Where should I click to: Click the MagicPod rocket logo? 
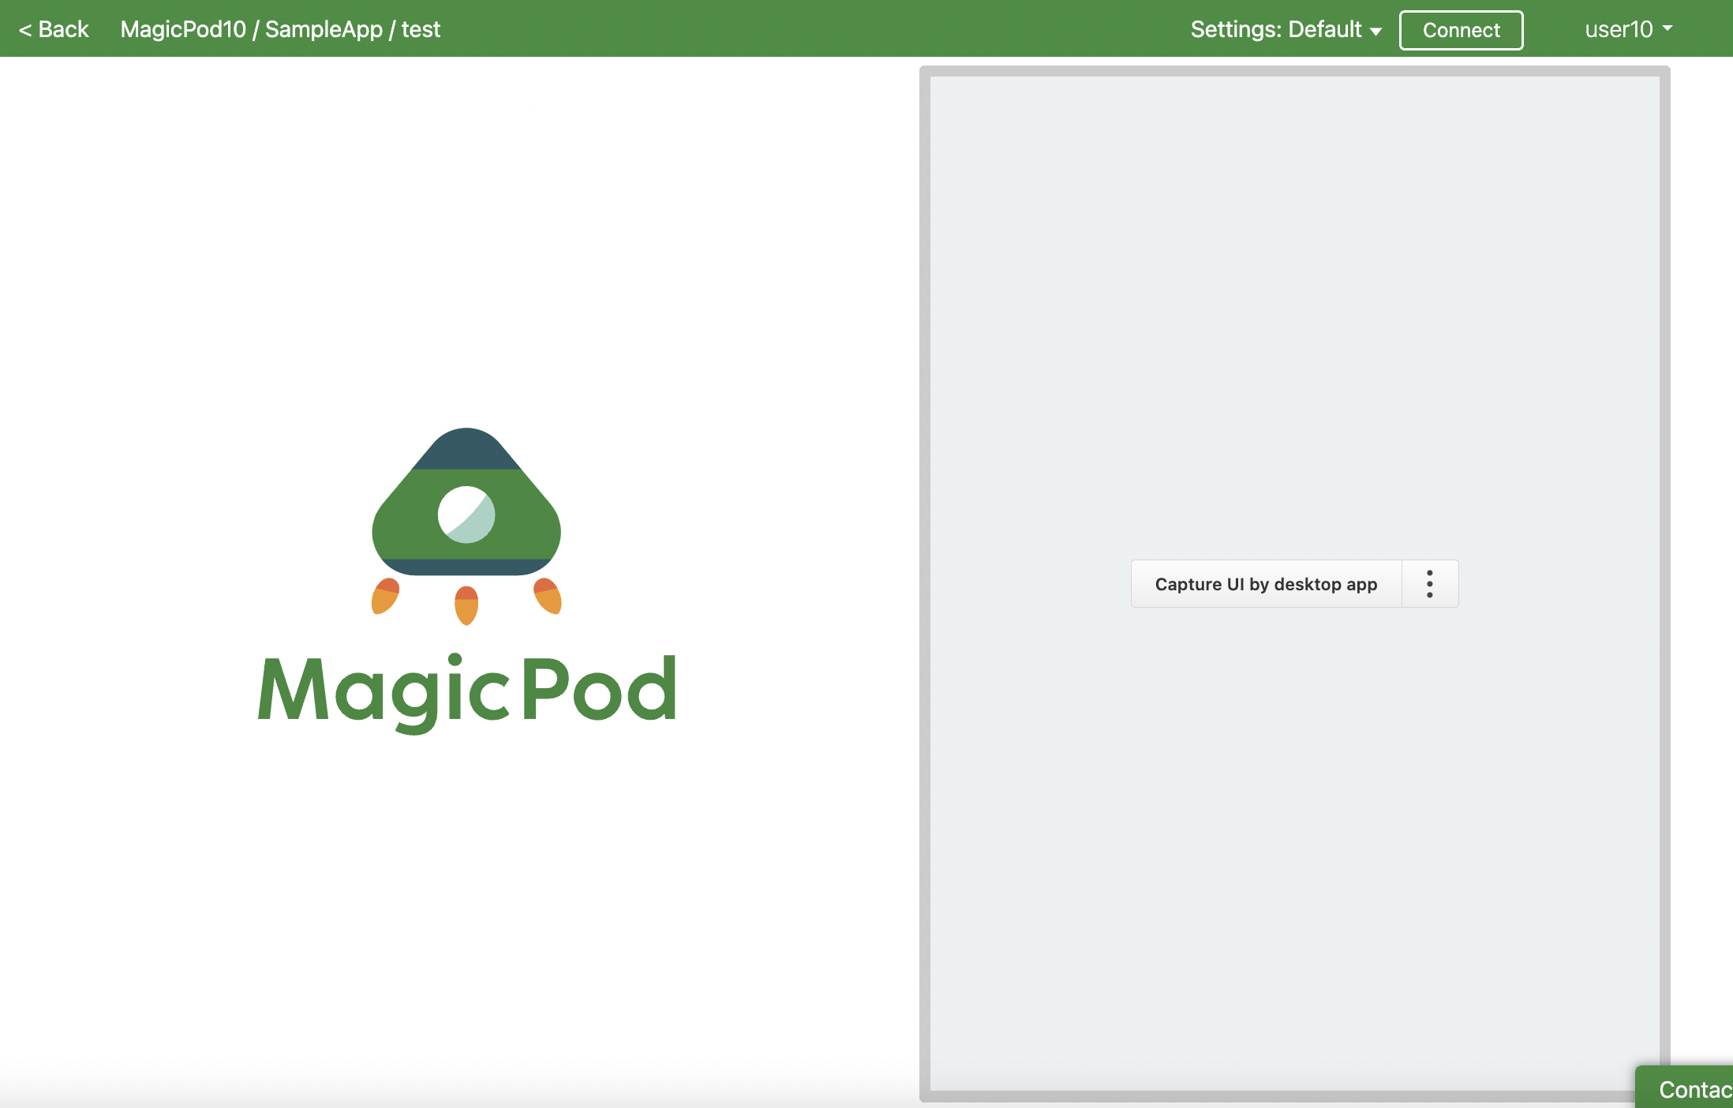pos(466,581)
